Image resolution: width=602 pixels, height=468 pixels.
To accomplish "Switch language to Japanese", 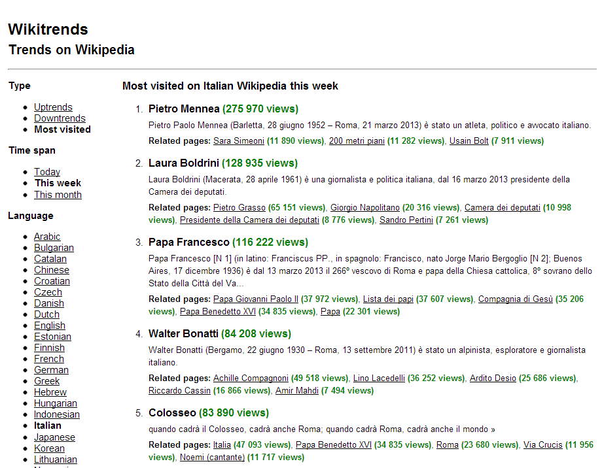I will tap(54, 437).
